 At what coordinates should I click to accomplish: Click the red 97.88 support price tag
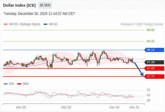pos(154,69)
